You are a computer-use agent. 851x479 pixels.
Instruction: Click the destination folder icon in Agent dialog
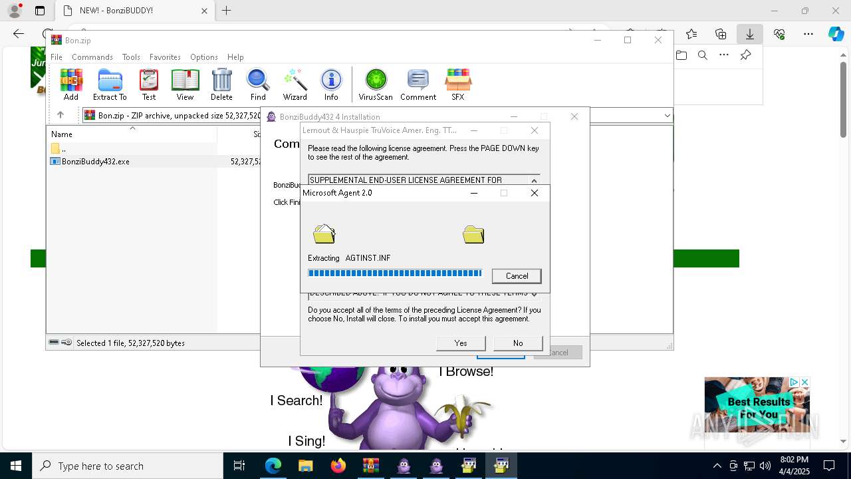click(x=473, y=234)
